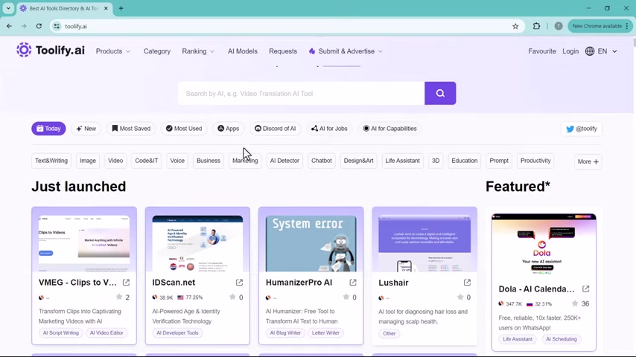
Task: Click the Chrome profile avatar icon
Action: (x=559, y=26)
